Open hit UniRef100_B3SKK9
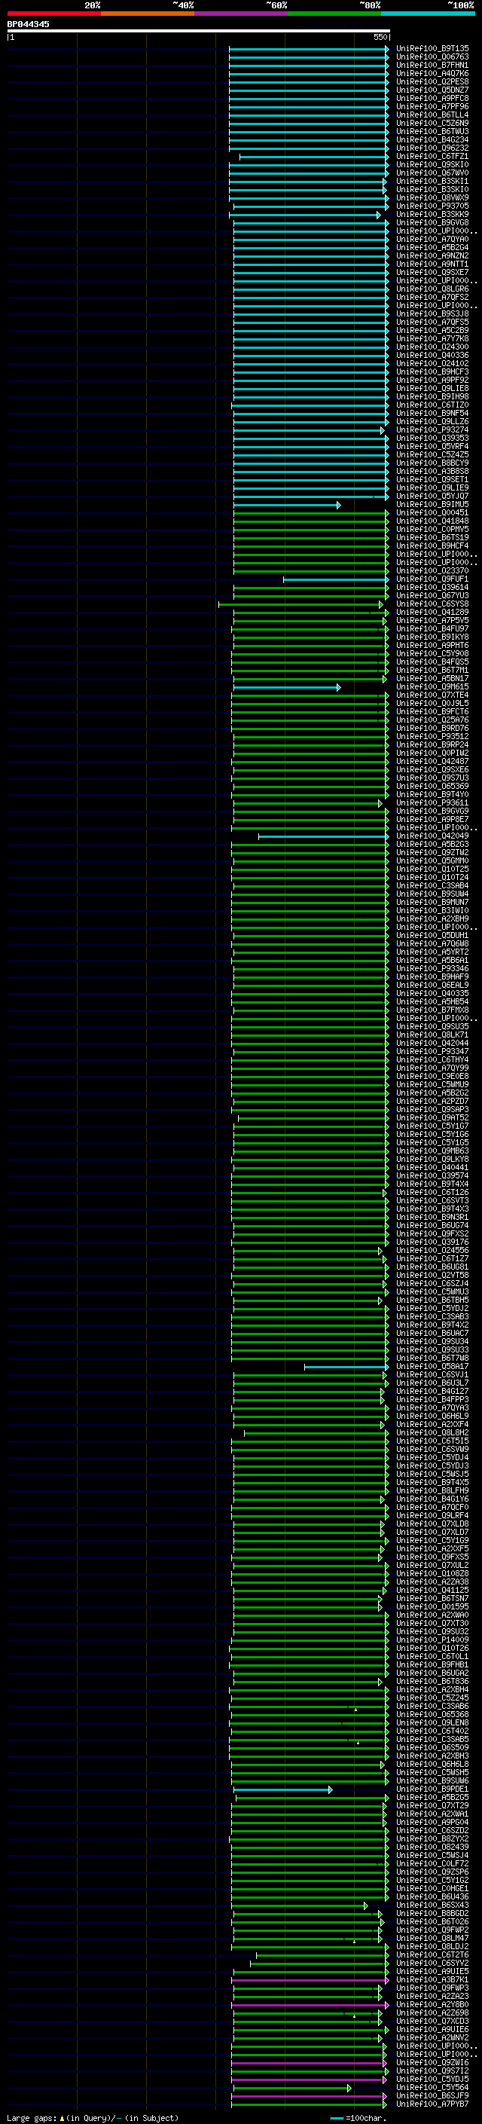Image resolution: width=482 pixels, height=2124 pixels. pyautogui.click(x=432, y=215)
